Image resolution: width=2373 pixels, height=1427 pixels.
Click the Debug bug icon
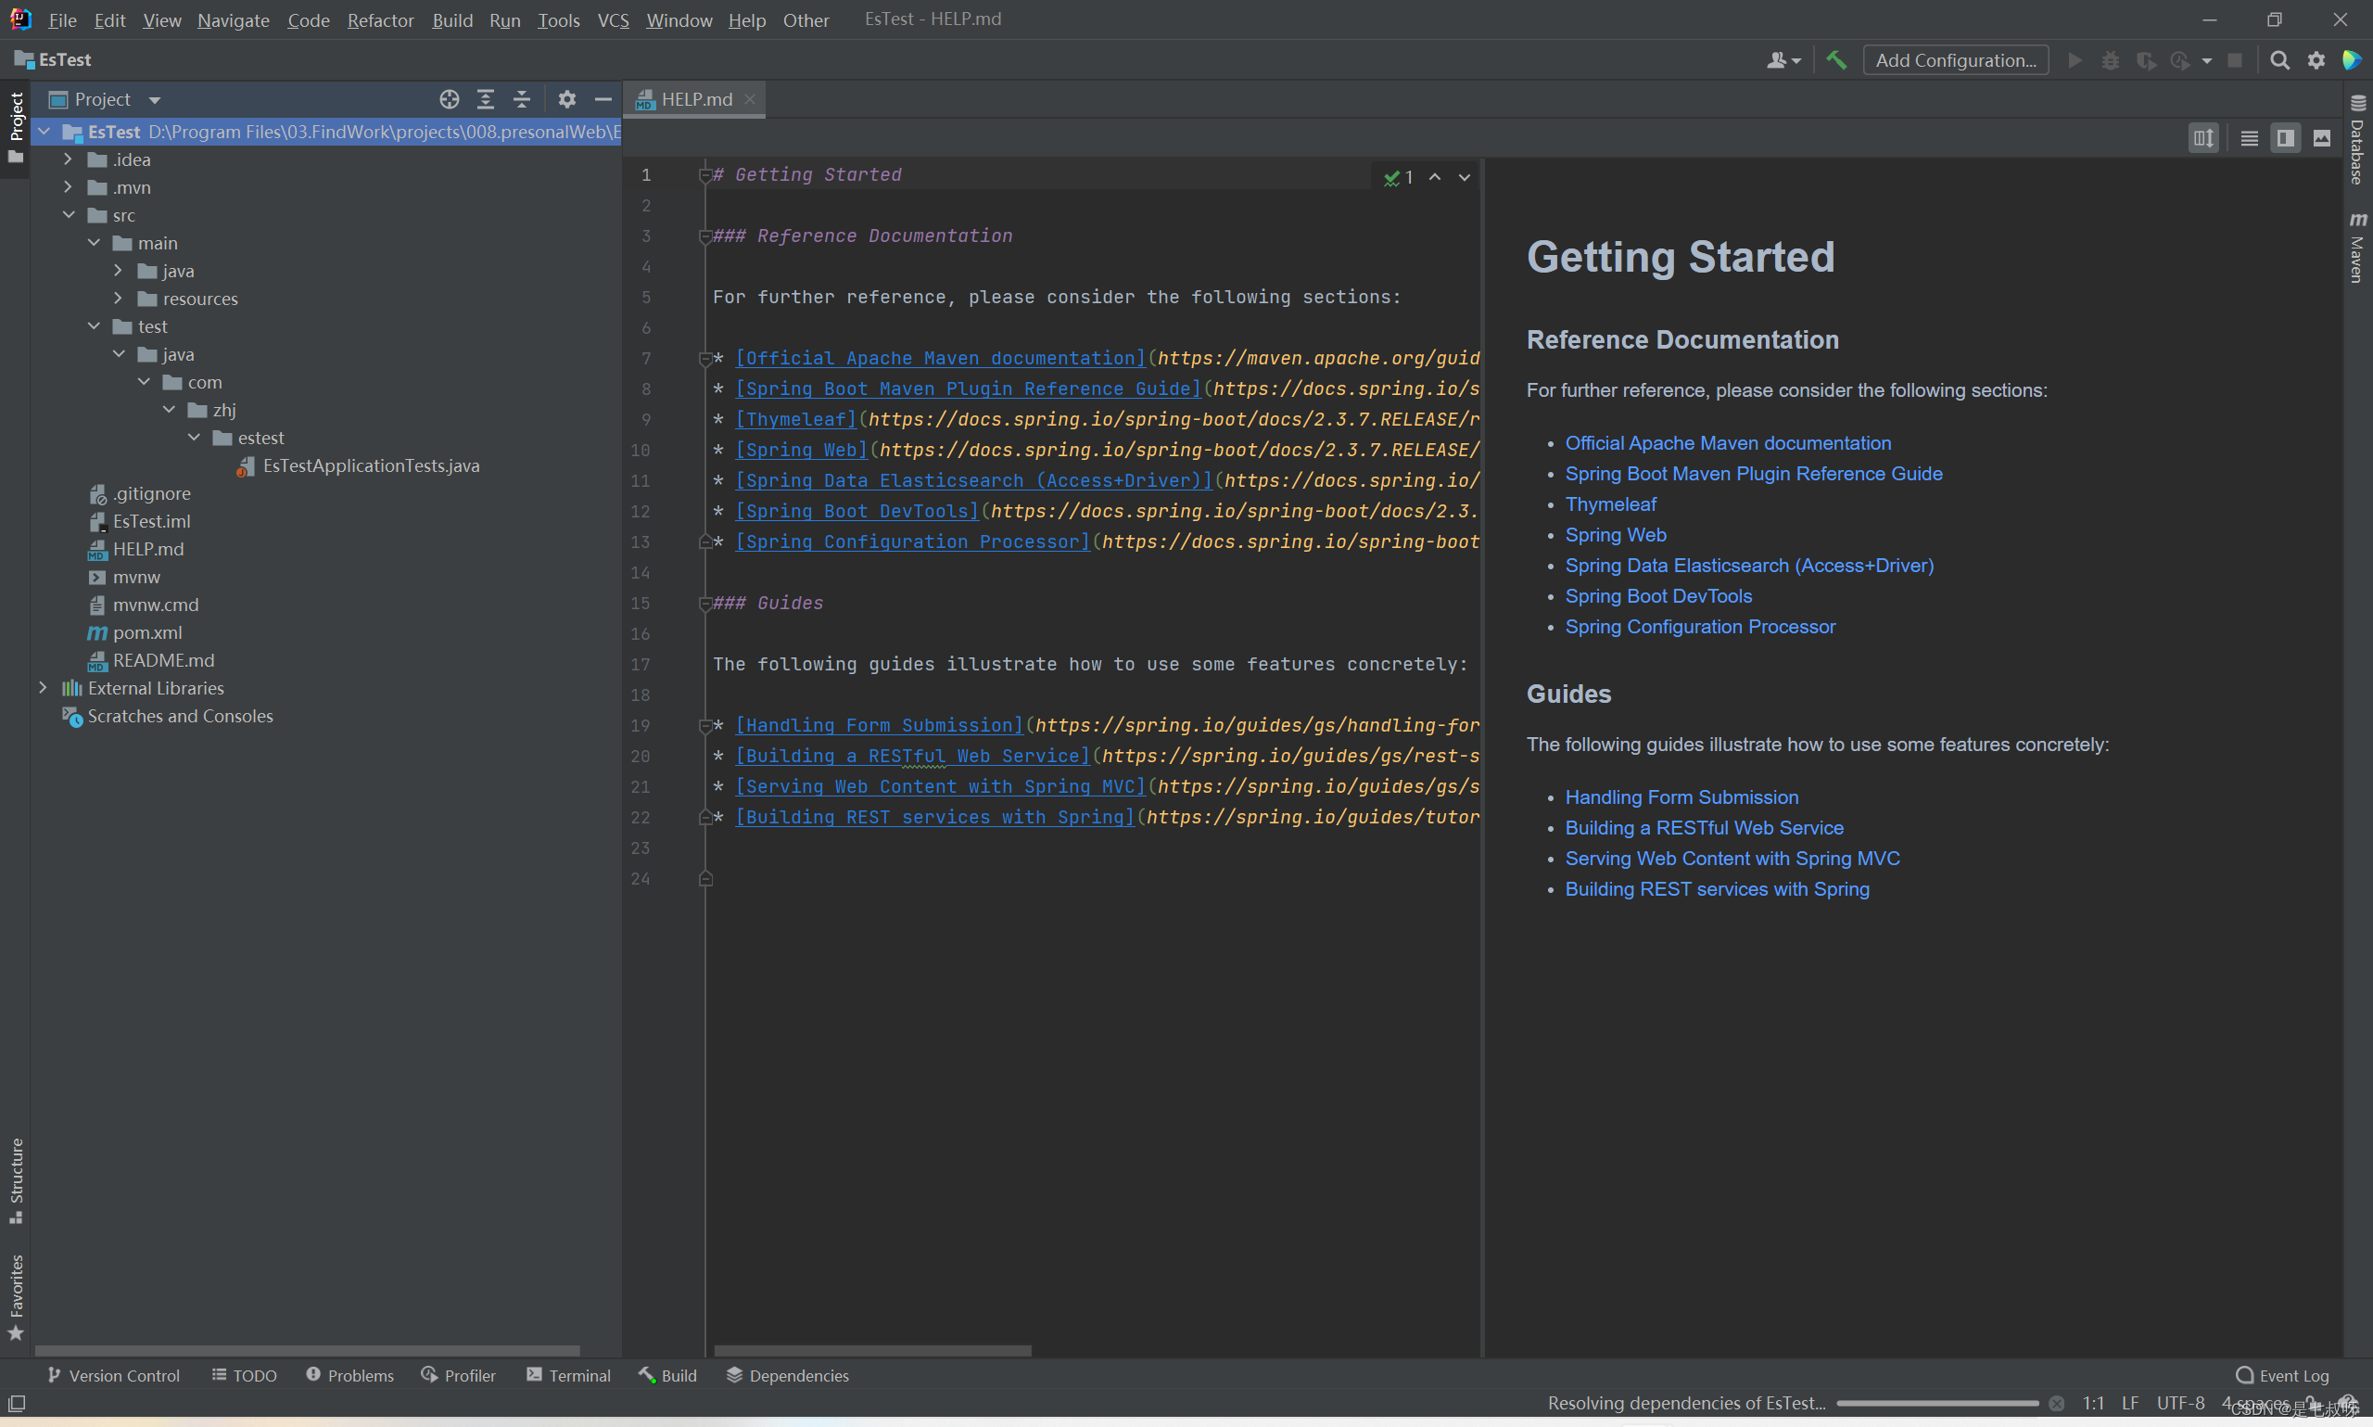coord(2111,59)
